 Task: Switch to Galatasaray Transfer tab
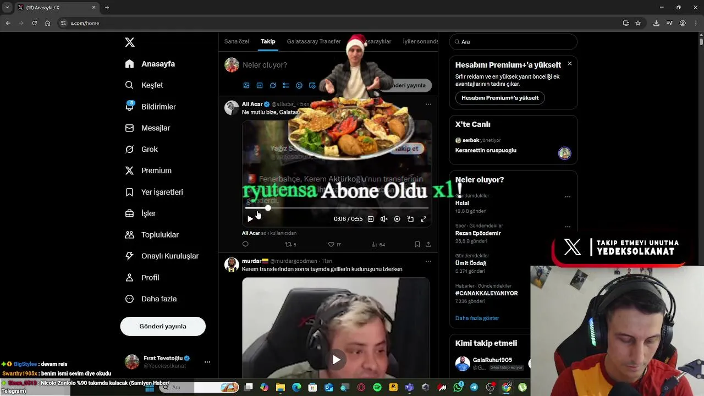pyautogui.click(x=314, y=41)
